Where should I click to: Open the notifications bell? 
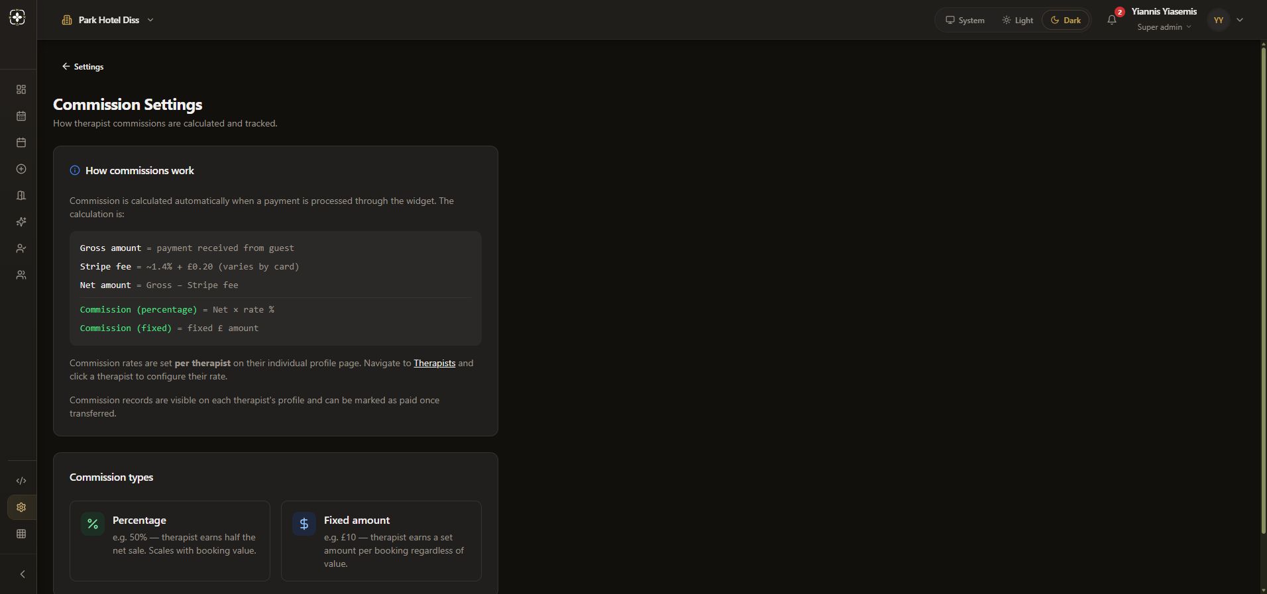pyautogui.click(x=1112, y=20)
